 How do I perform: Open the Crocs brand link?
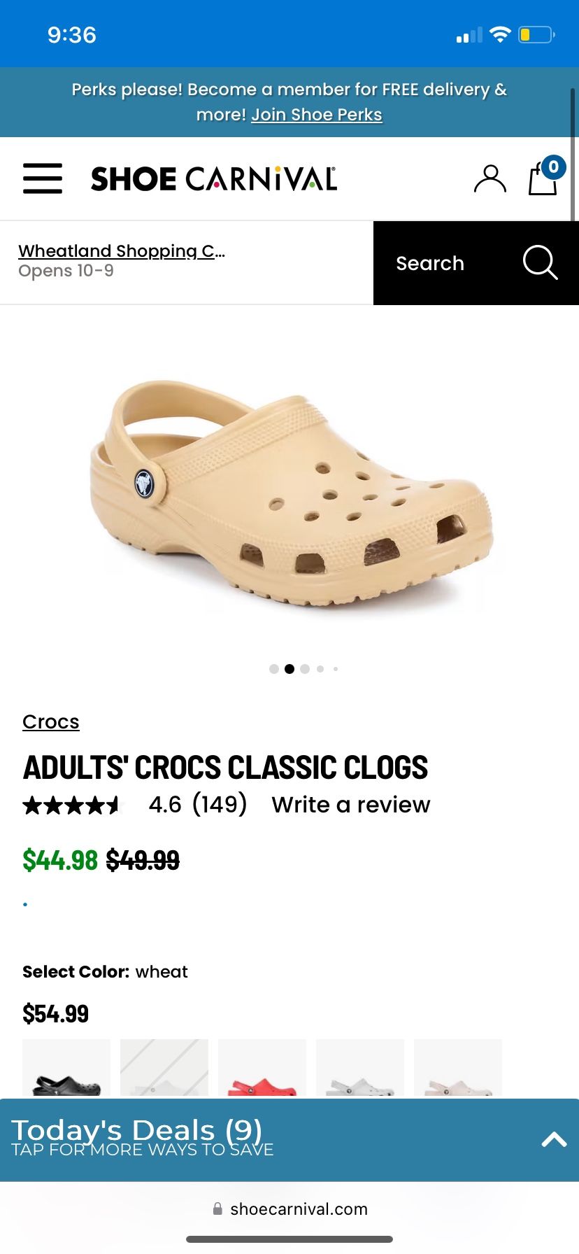(x=51, y=721)
